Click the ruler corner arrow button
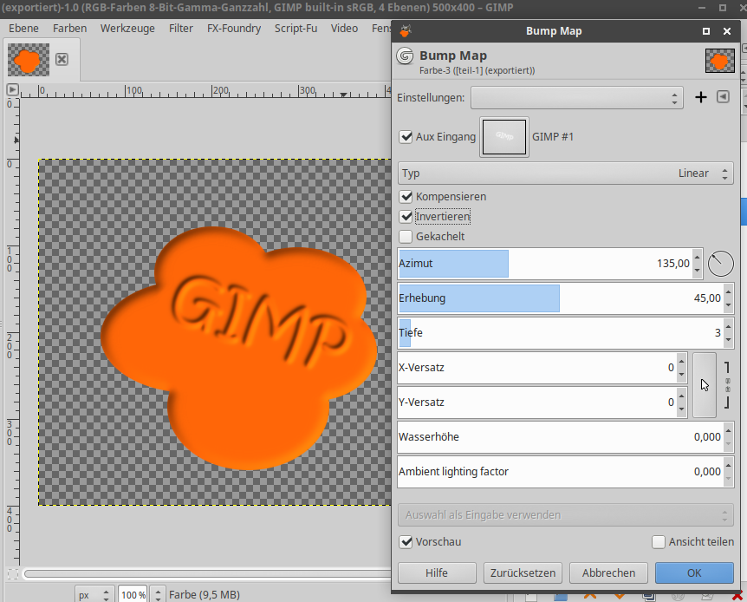747x602 pixels. 12,89
